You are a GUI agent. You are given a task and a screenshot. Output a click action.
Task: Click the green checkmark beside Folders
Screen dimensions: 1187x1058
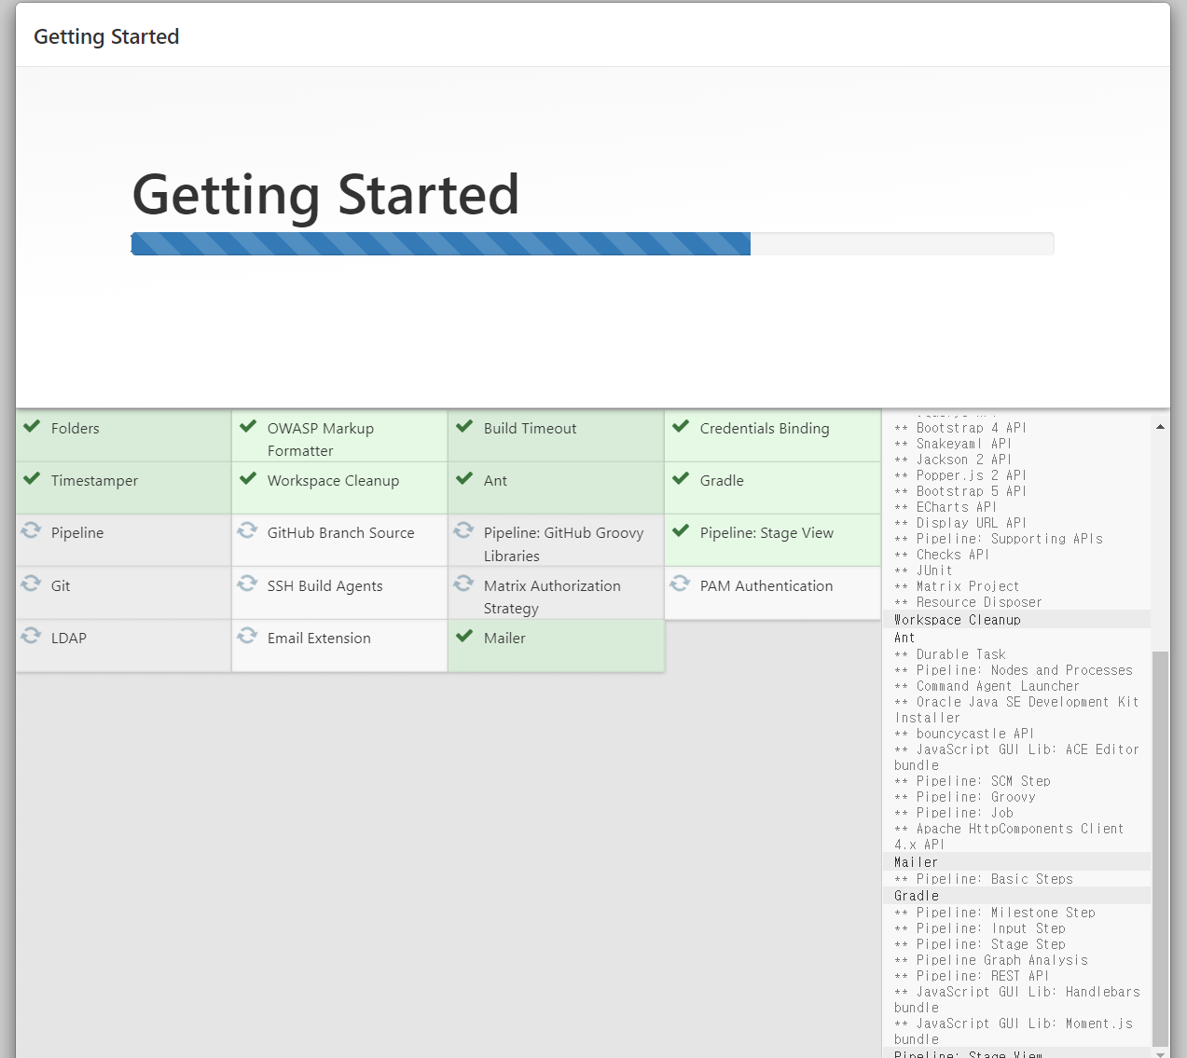[x=32, y=426]
